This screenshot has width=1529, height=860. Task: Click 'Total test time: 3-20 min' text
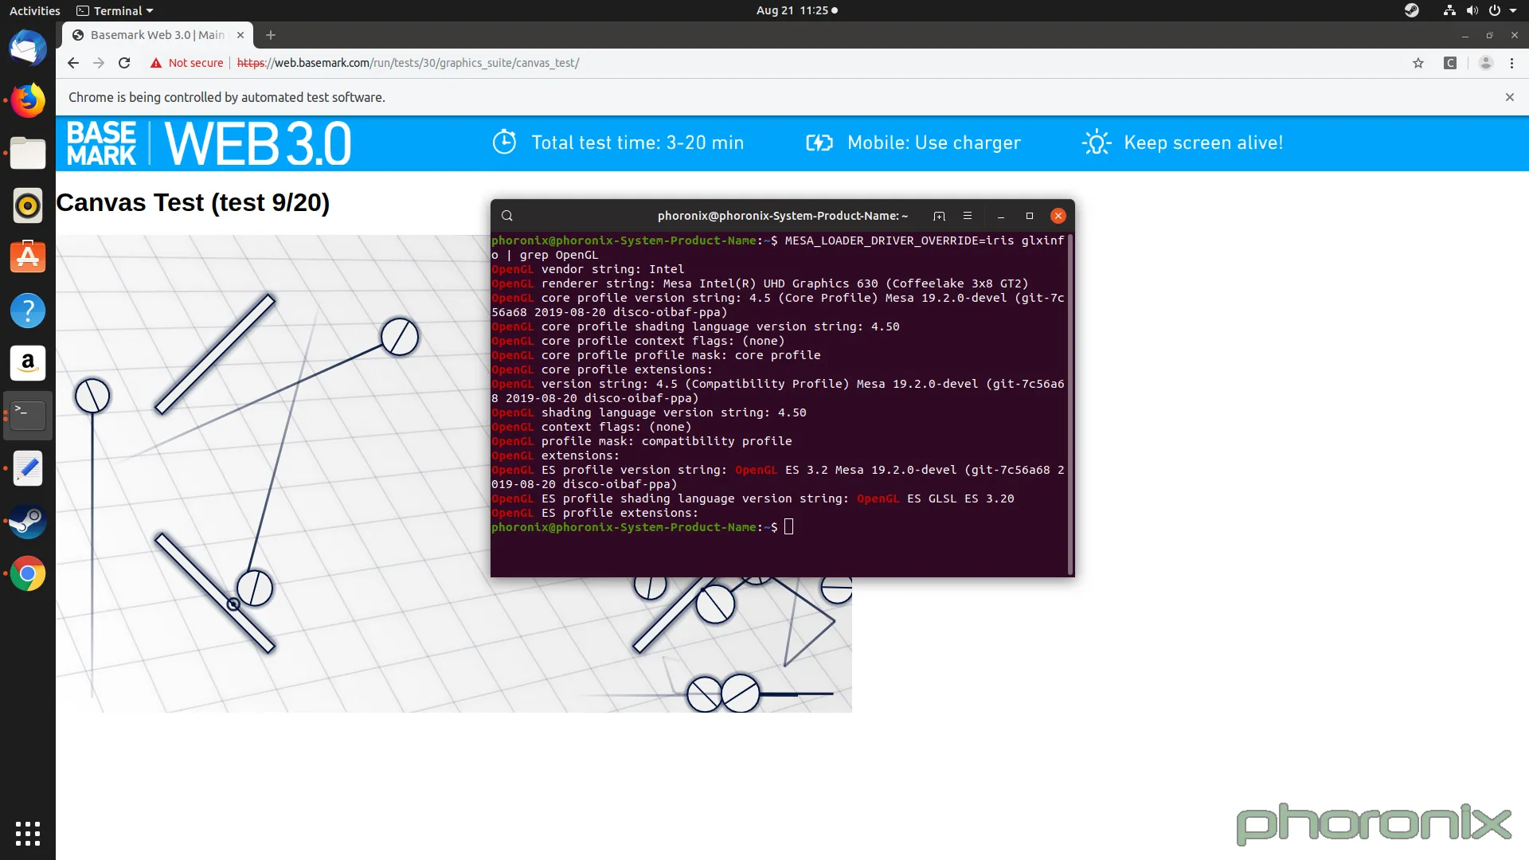click(x=637, y=143)
